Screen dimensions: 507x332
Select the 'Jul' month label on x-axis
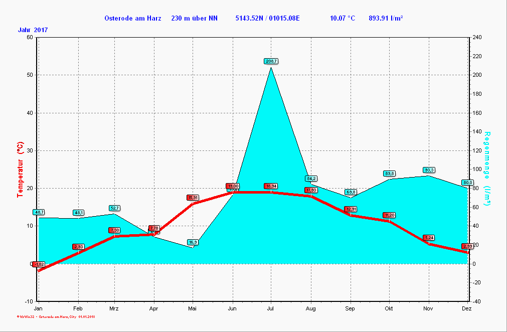[x=271, y=308]
